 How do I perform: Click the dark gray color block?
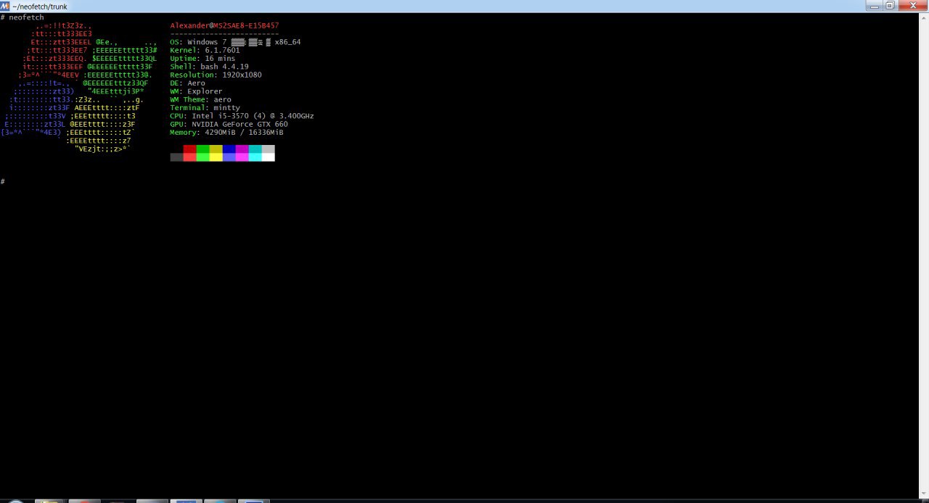(177, 157)
